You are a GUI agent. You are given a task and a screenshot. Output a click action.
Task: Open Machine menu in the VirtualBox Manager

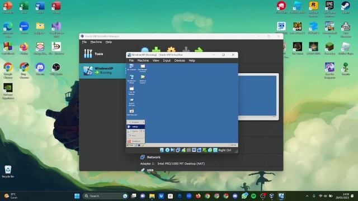pyautogui.click(x=96, y=42)
